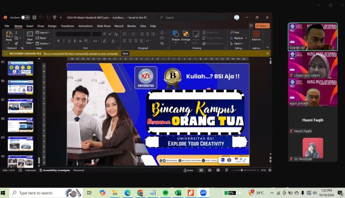Open the Select dropdown in Editing
345x198 pixels.
pyautogui.click(x=236, y=43)
